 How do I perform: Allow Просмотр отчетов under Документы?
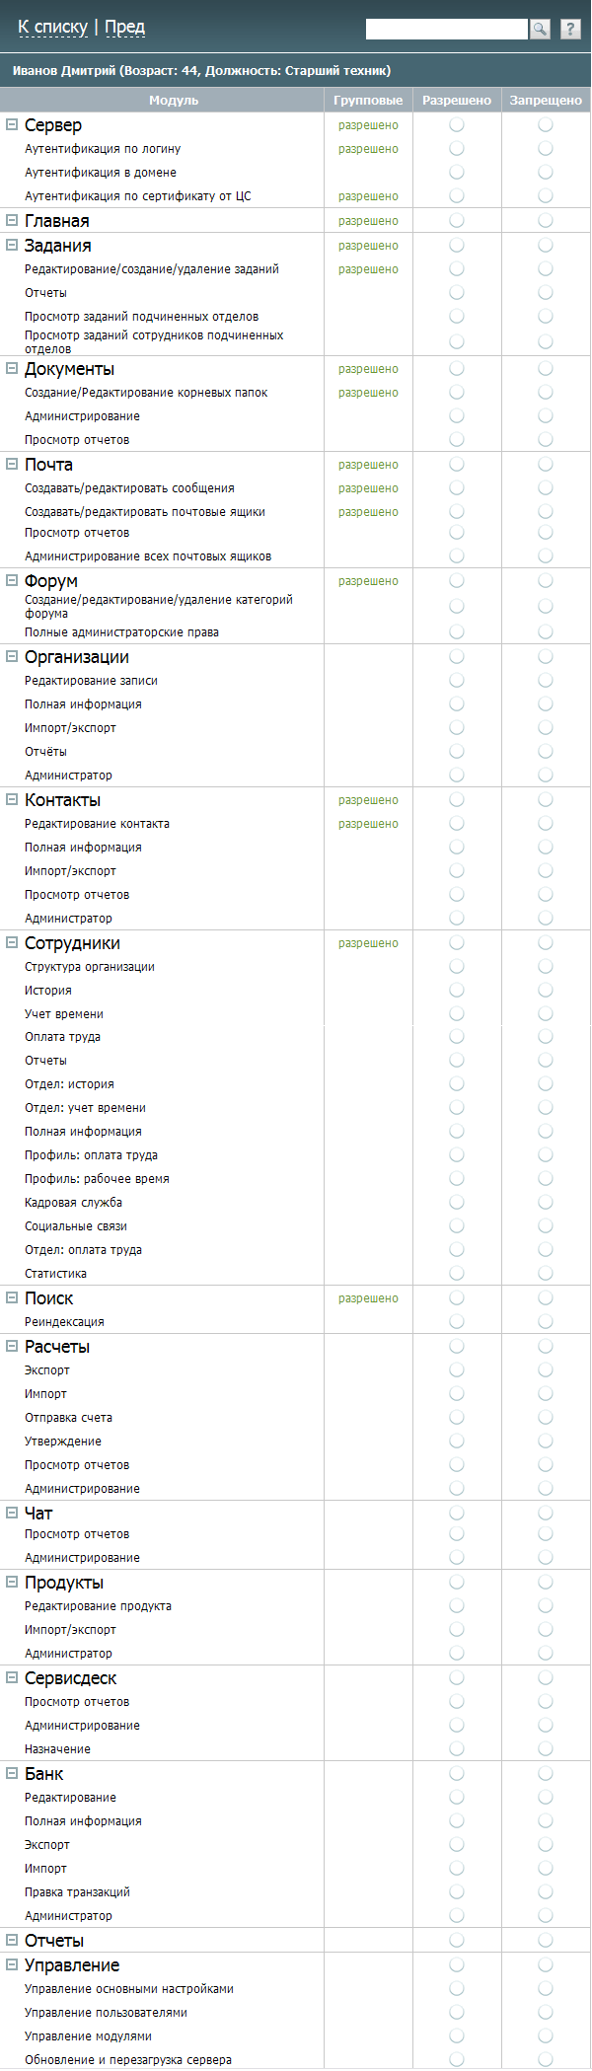(x=457, y=440)
